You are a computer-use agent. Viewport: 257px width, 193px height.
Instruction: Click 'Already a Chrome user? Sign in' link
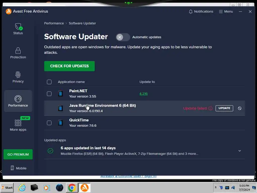[128, 176]
